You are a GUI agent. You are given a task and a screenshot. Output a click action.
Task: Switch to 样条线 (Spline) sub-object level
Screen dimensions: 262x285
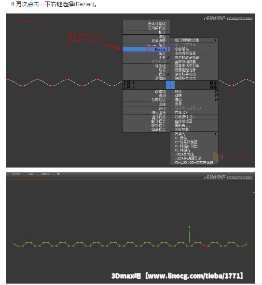tap(160, 66)
